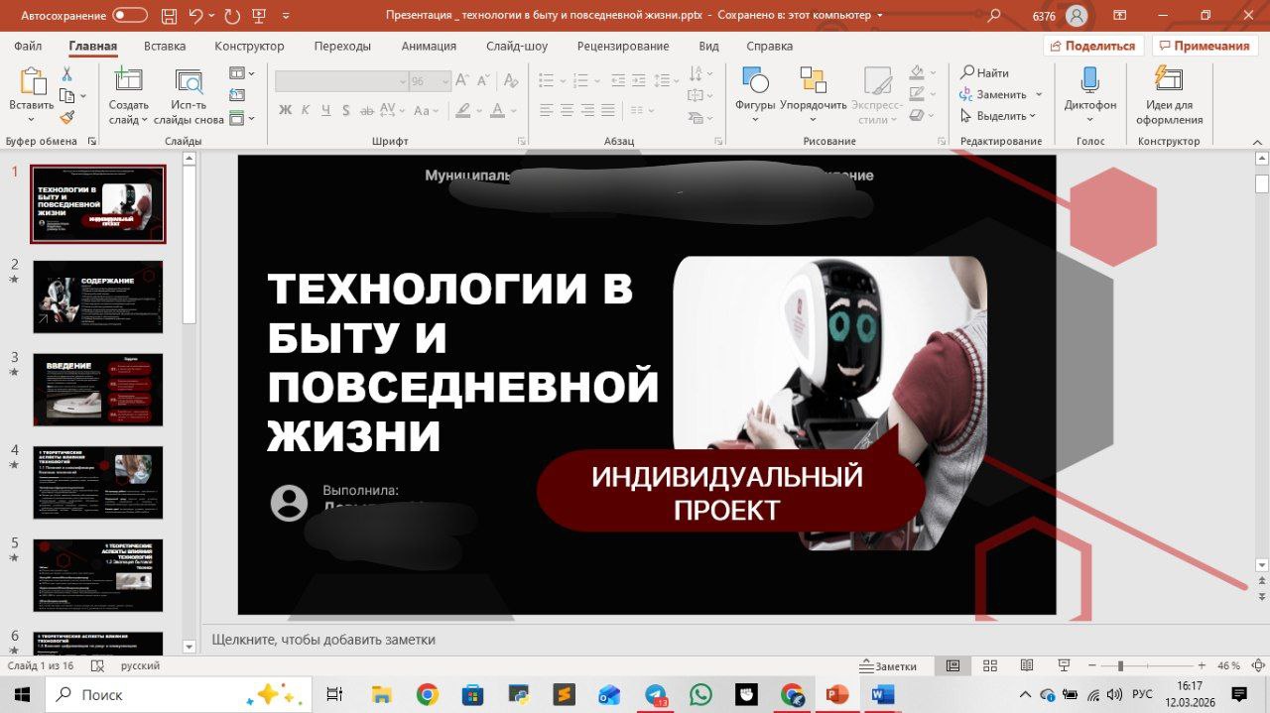Screen dimensions: 1270x713
Task: Collapse the ribbon chevron
Action: coord(1257,142)
